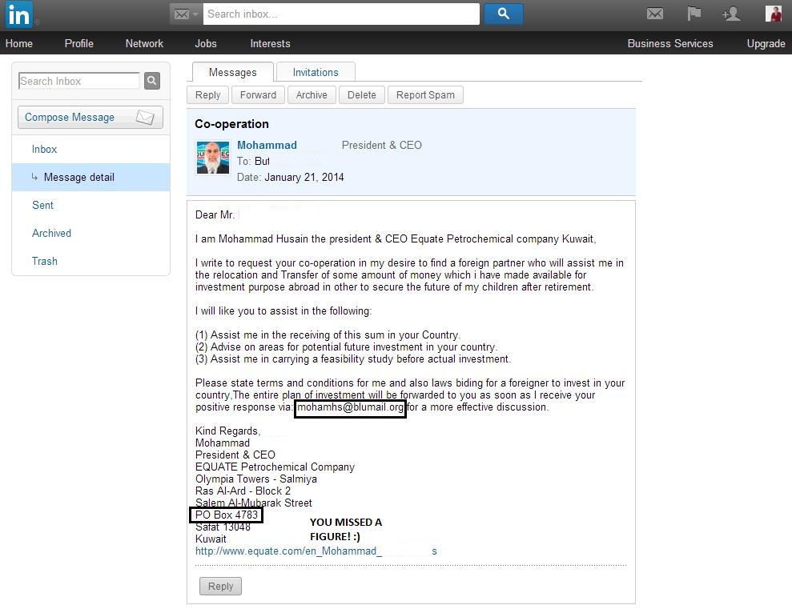Click the sidebar inbox search magnifier icon
792x609 pixels.
tap(151, 80)
